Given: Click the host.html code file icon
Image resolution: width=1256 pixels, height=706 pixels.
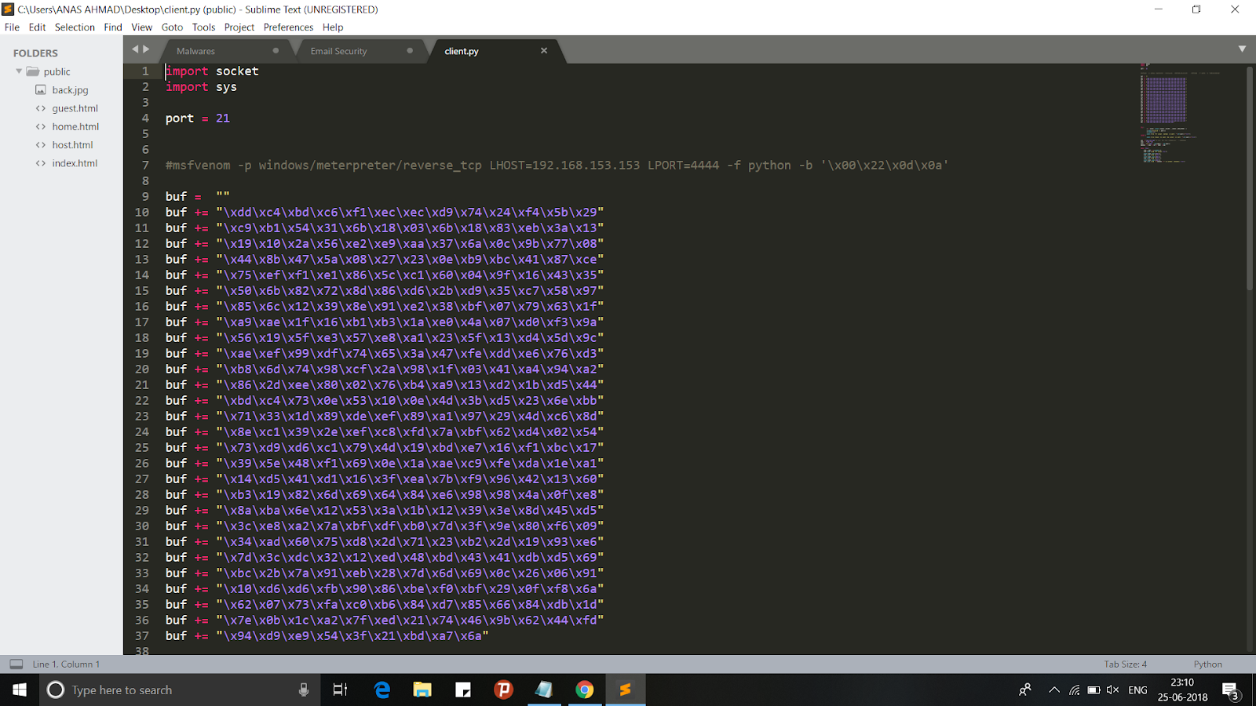Looking at the screenshot, I should tap(41, 145).
